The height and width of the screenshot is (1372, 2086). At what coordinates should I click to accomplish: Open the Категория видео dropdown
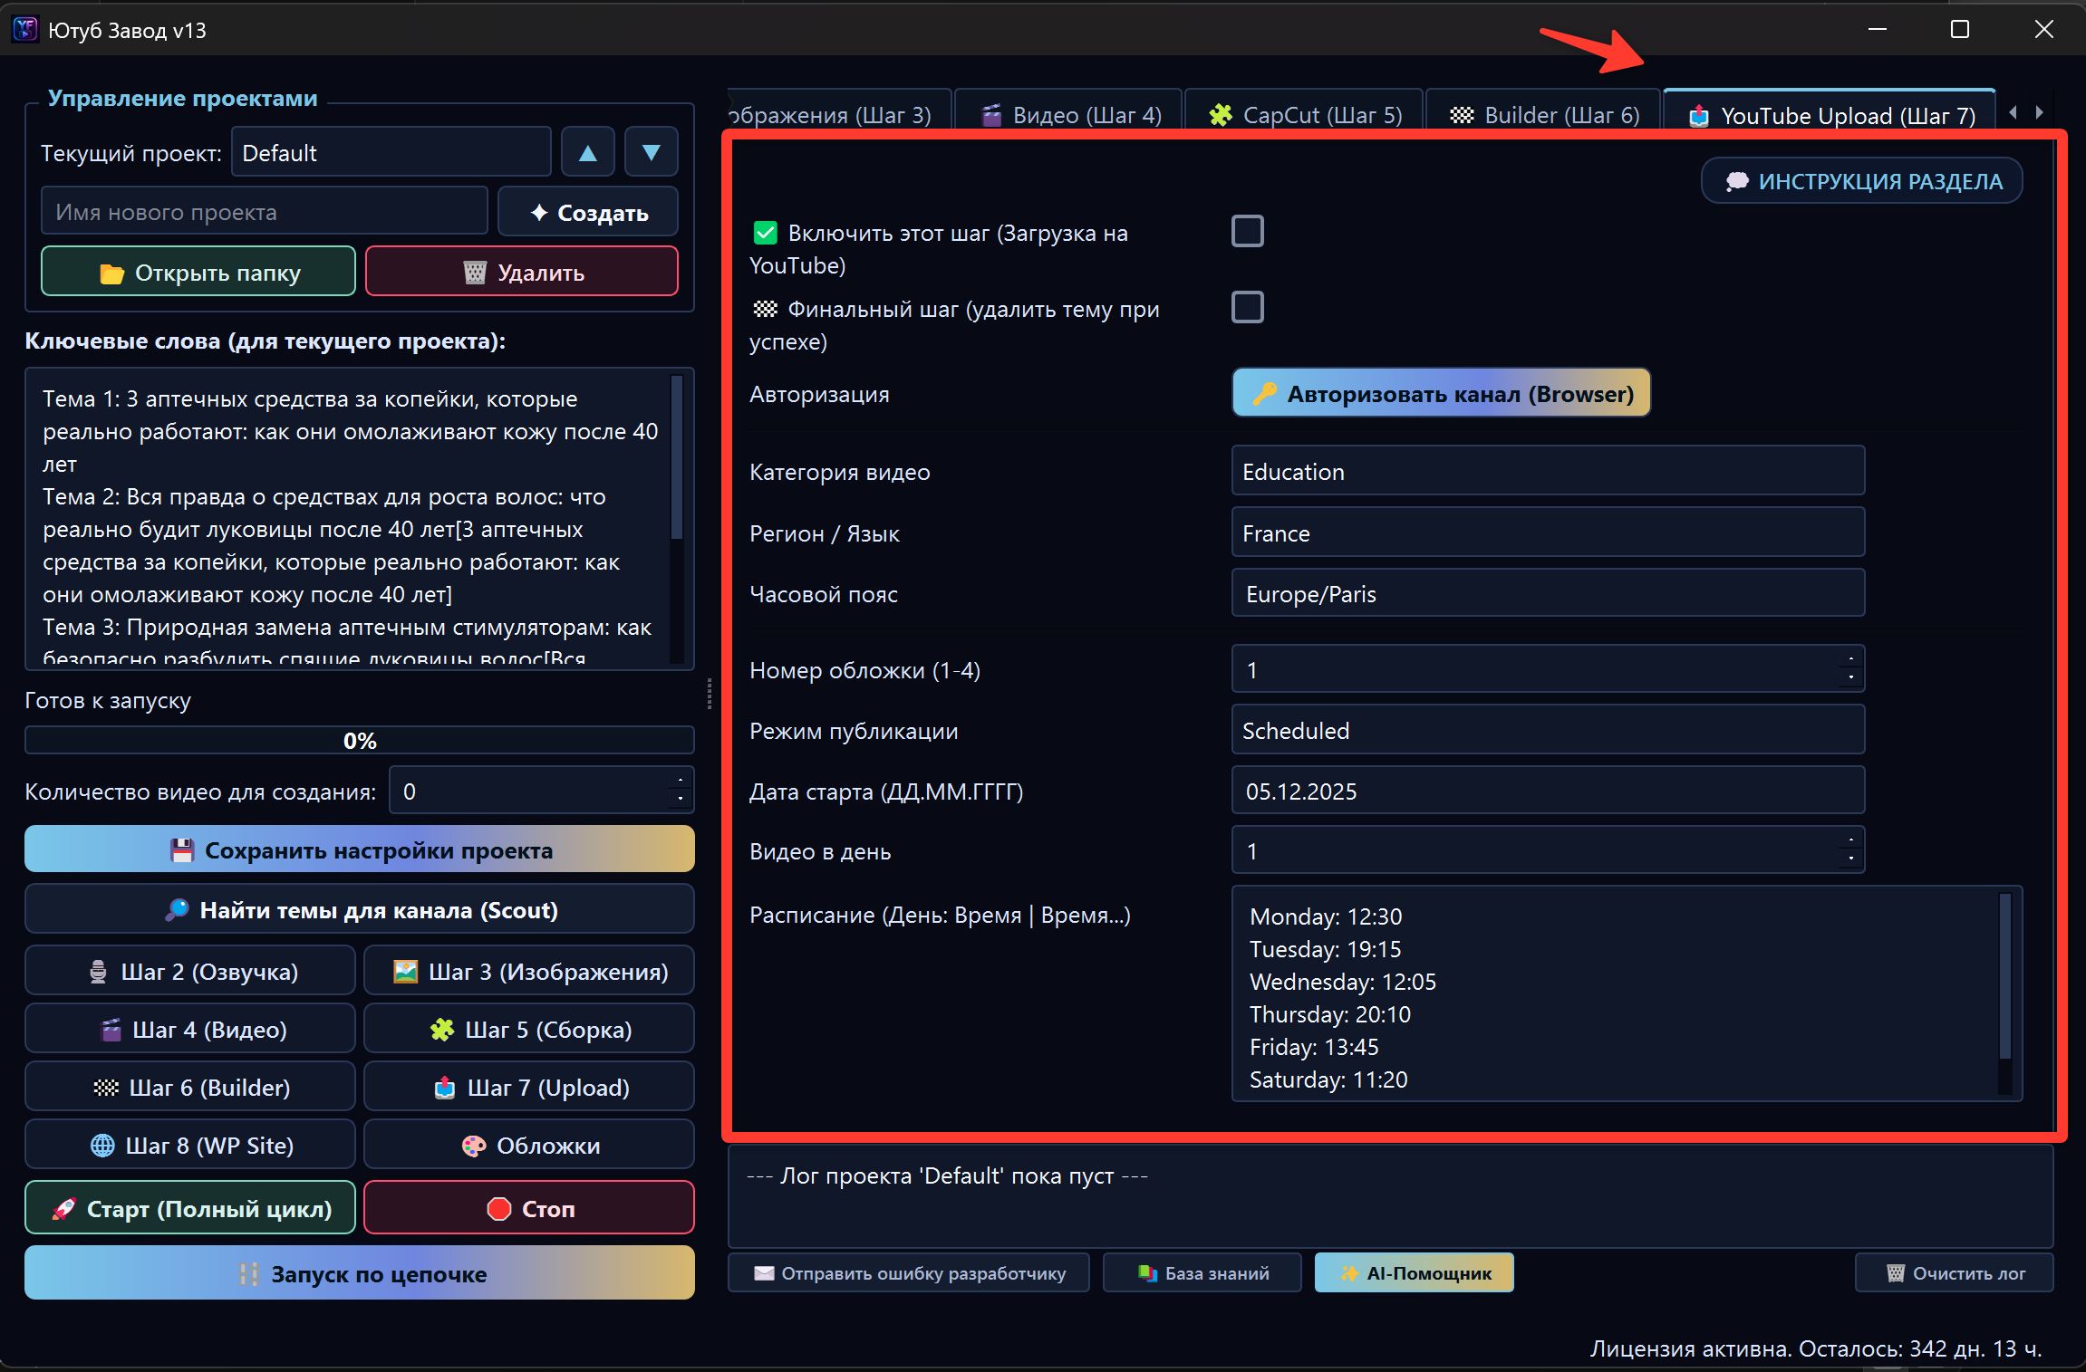[1548, 471]
